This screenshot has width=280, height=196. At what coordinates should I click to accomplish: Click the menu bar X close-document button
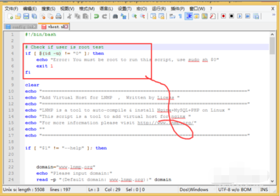[273, 9]
